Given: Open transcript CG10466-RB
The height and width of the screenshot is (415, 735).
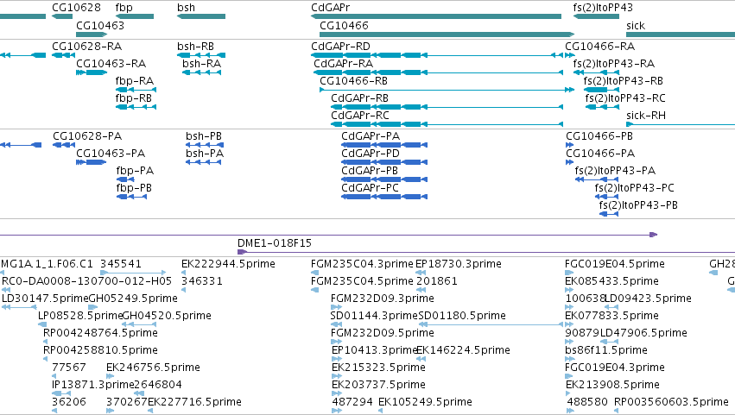Looking at the screenshot, I should 353,81.
